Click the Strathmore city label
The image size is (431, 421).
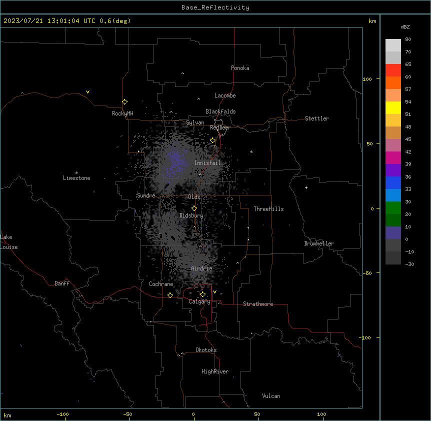pos(258,304)
